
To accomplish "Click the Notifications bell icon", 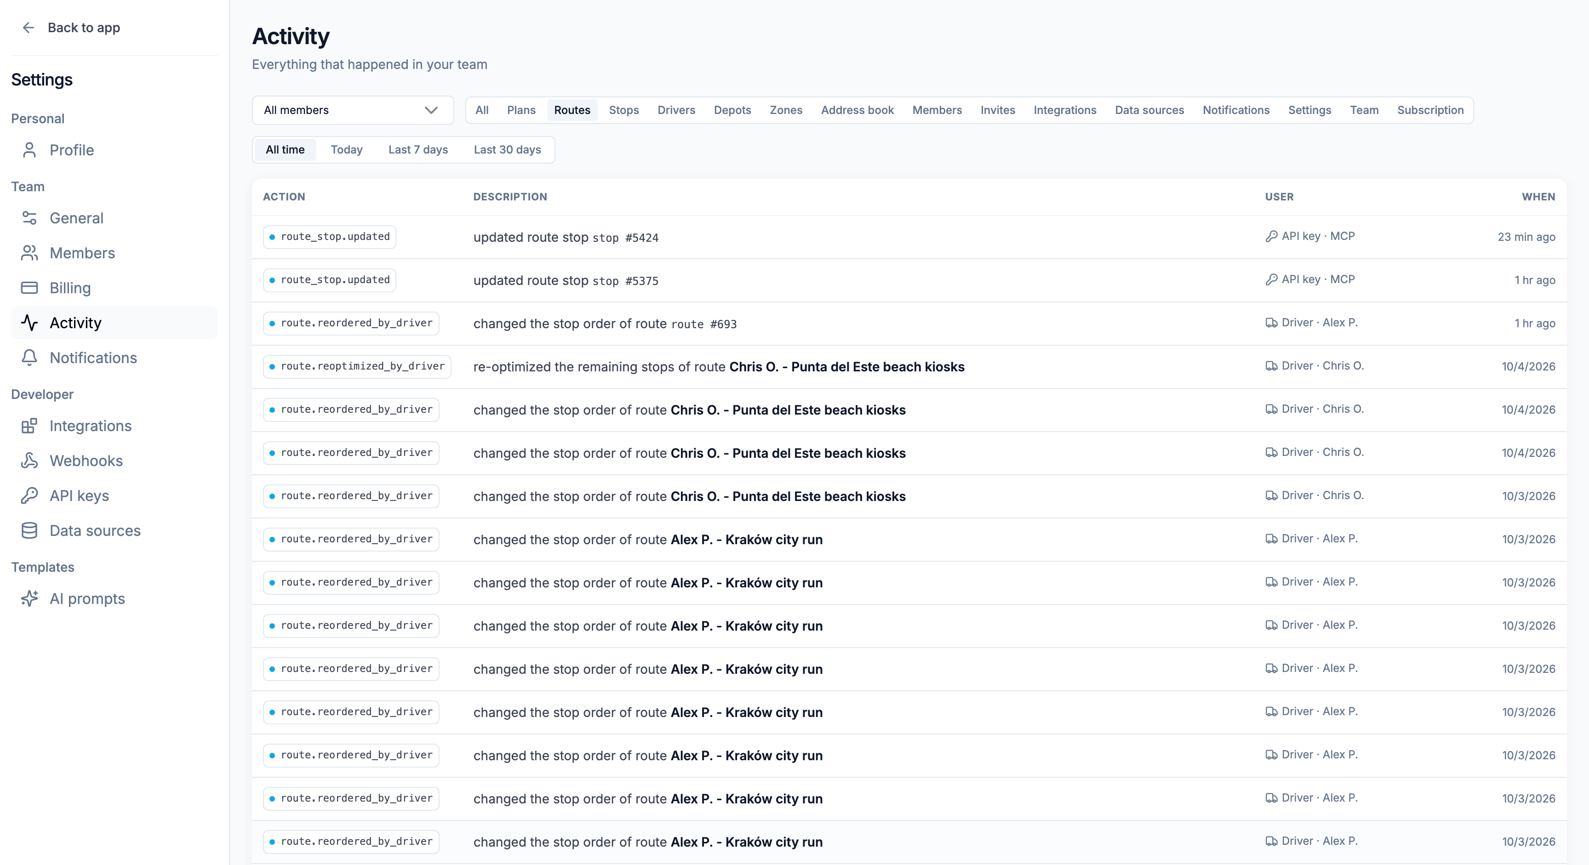I will pos(29,358).
